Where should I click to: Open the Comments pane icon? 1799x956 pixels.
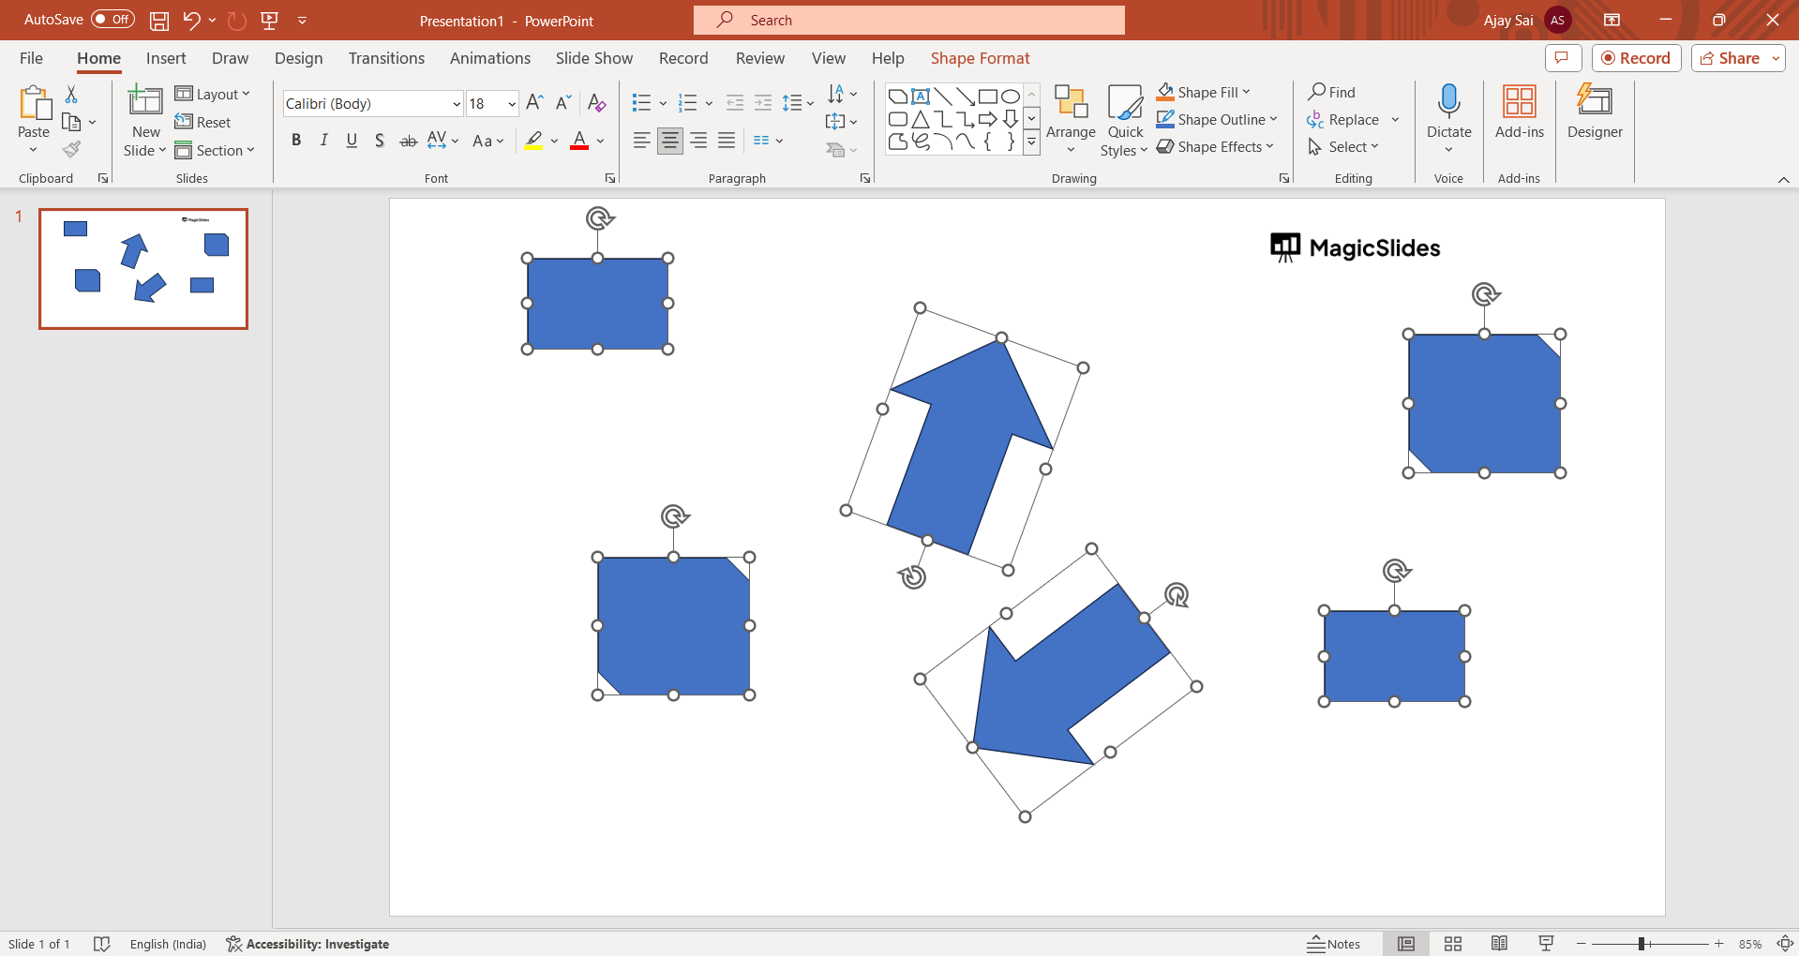[1563, 58]
